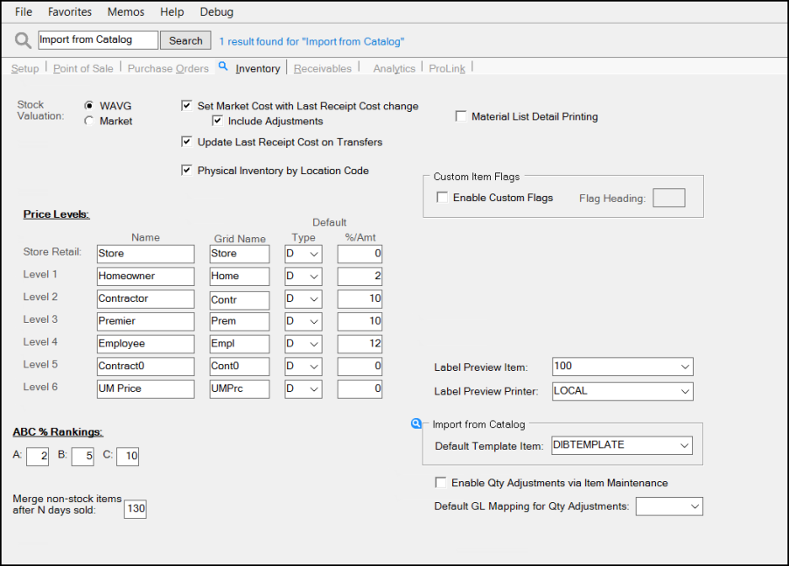Click the magnifying glass search icon
Image resolution: width=789 pixels, height=566 pixels.
pyautogui.click(x=23, y=40)
